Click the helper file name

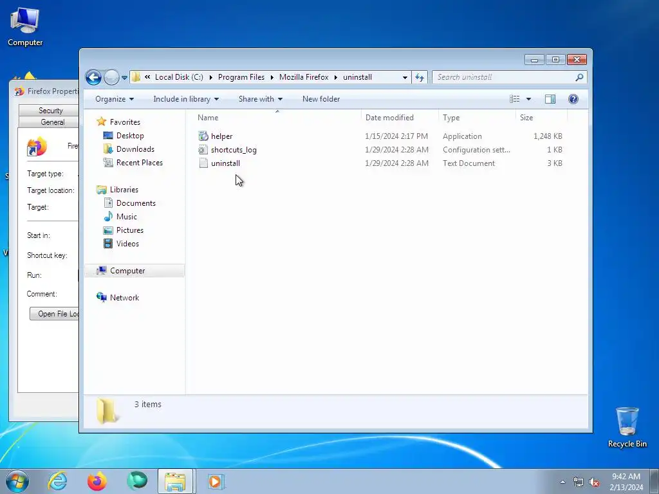(221, 136)
